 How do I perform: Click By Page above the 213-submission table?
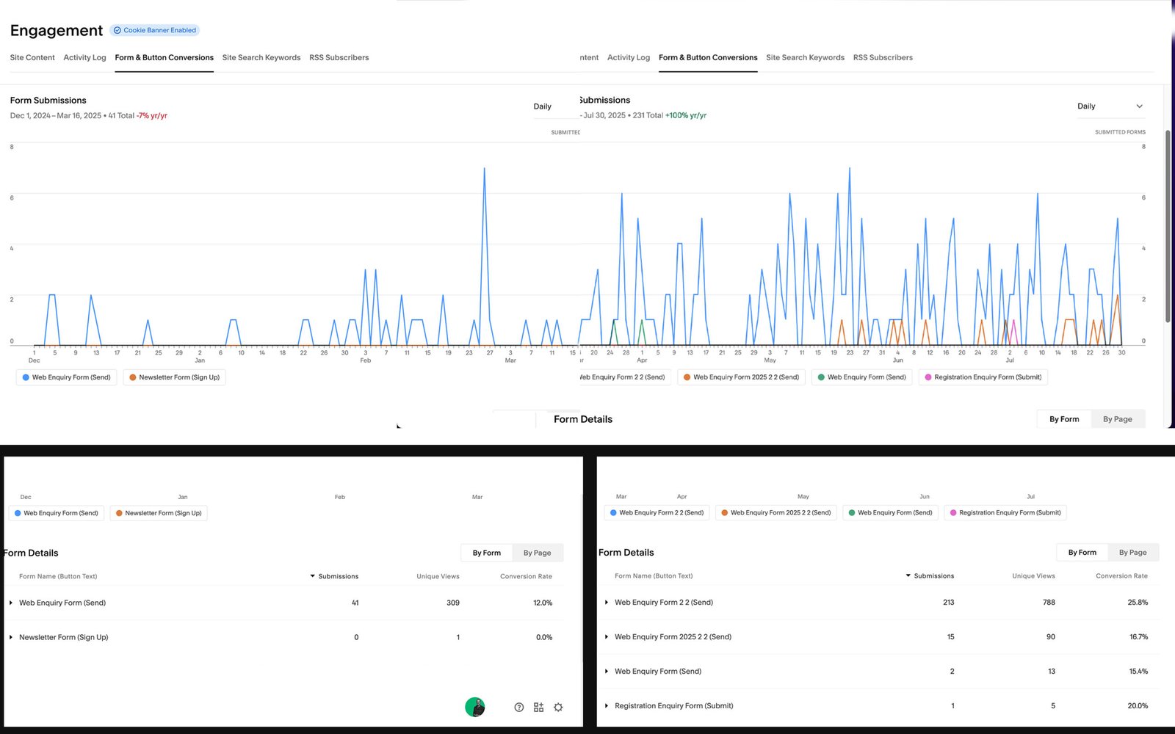coord(1132,552)
